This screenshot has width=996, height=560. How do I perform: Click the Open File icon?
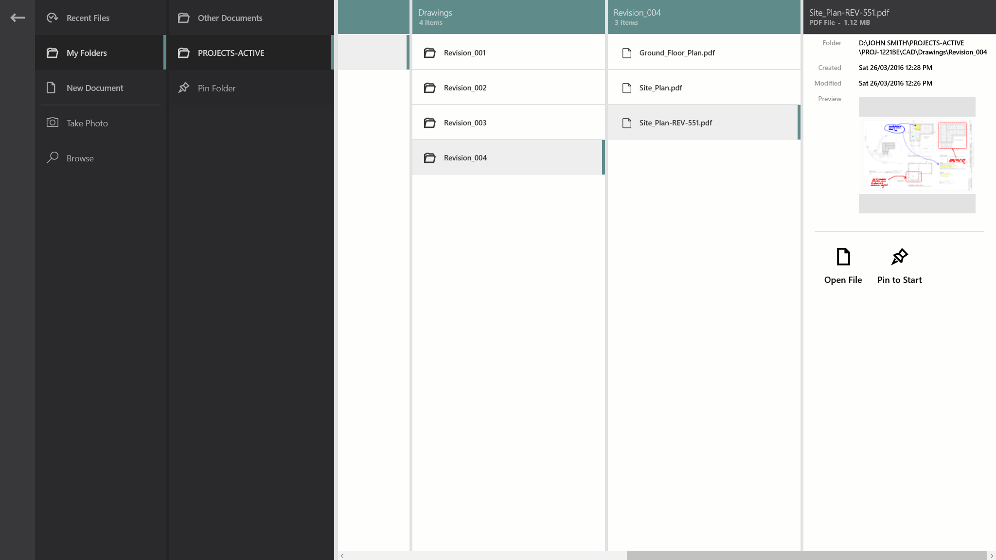click(x=843, y=257)
